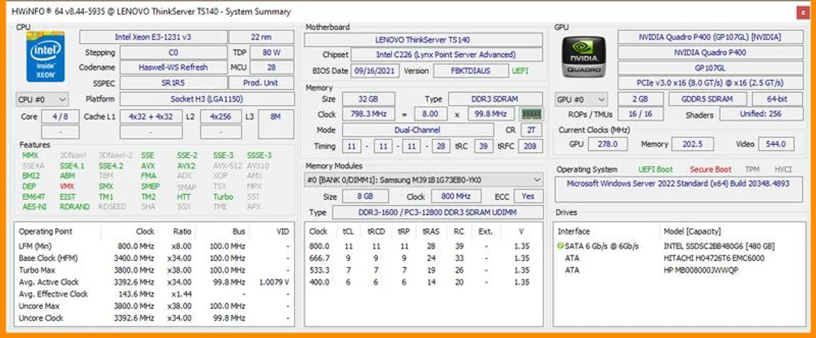Click the red Secure Boot label

click(711, 170)
